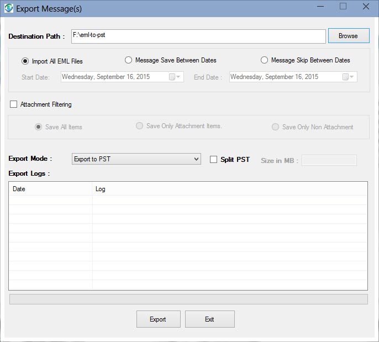Viewport: 379px width, 342px height.
Task: Tick the Split PST checkbox
Action: tap(214, 160)
